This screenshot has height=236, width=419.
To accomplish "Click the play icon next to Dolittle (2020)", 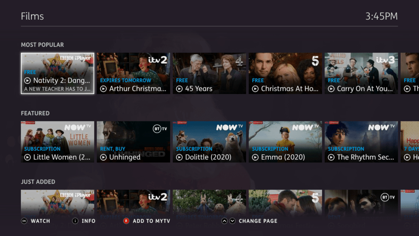I will pyautogui.click(x=179, y=157).
